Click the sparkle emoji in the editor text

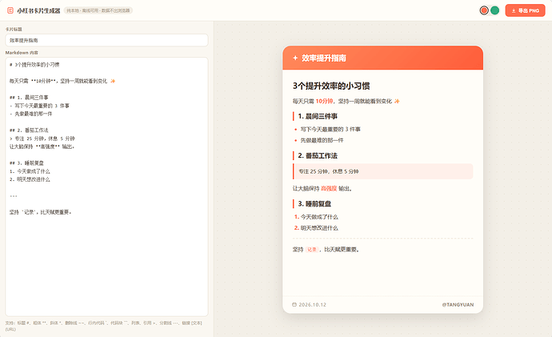(x=113, y=81)
